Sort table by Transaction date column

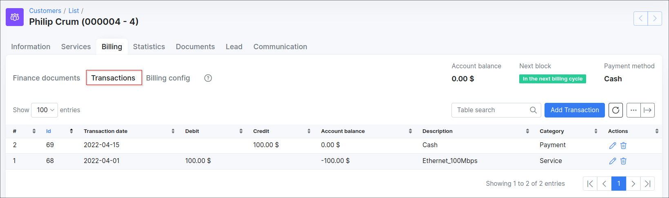point(106,131)
